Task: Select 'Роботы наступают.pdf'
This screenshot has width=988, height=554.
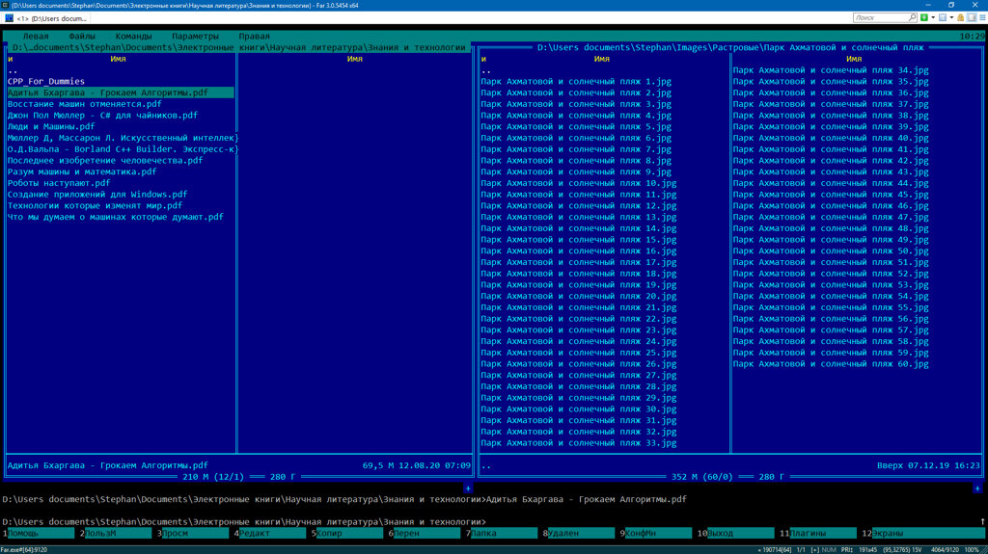Action: click(59, 183)
